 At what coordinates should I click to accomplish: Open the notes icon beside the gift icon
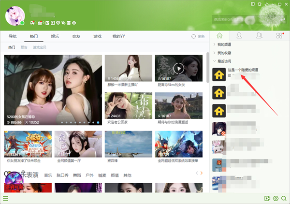point(47,23)
